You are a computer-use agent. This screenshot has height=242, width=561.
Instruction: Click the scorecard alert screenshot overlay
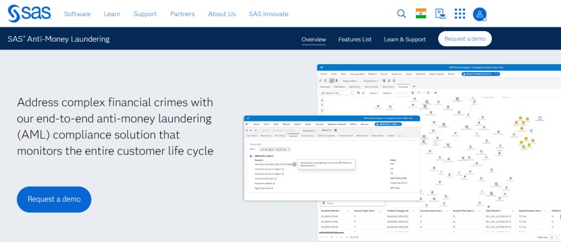(x=332, y=158)
